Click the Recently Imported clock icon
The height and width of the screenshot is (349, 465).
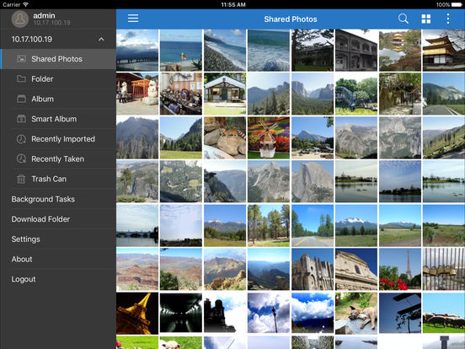[21, 139]
